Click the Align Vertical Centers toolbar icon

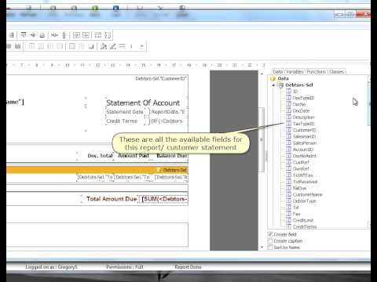33,34
